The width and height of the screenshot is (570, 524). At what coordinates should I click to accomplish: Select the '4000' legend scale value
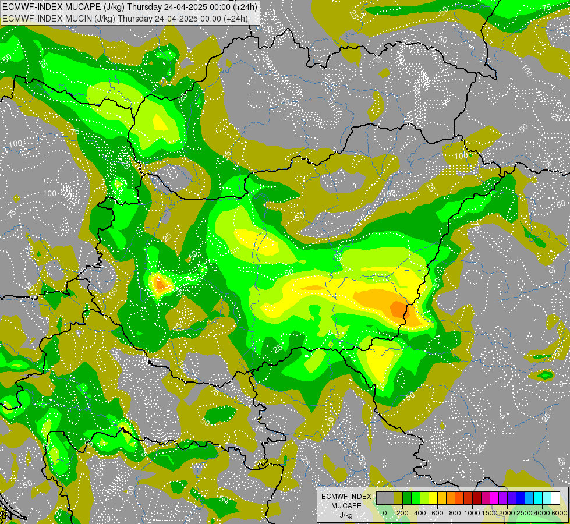[542, 513]
